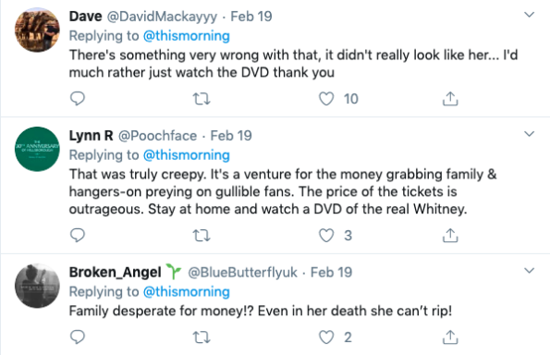Retweet Lynn R's tweet

pos(202,236)
